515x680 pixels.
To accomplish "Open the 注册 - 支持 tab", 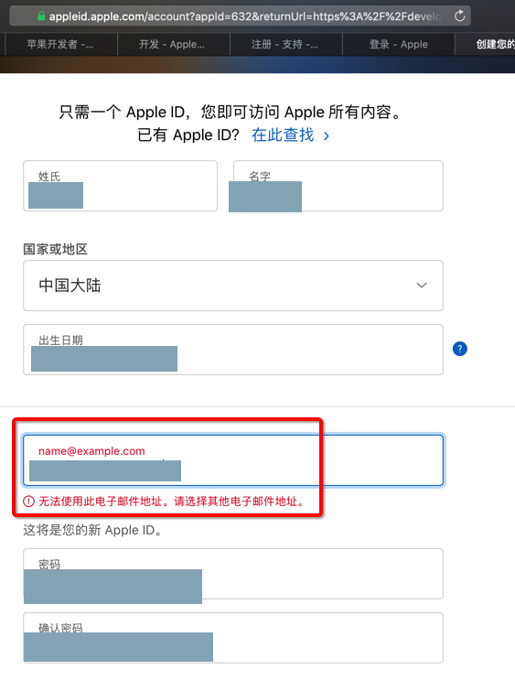I will pyautogui.click(x=286, y=44).
